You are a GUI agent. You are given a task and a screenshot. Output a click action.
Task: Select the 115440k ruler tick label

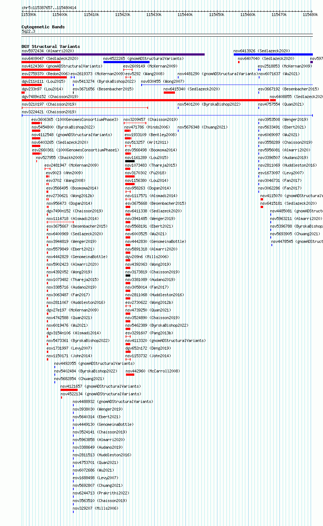tap(185, 15)
